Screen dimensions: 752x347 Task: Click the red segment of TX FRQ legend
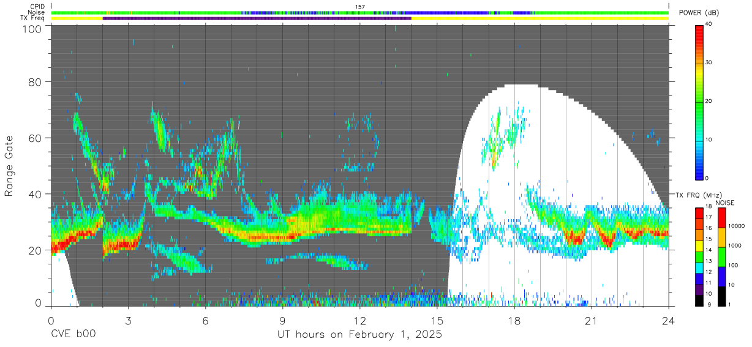click(700, 213)
